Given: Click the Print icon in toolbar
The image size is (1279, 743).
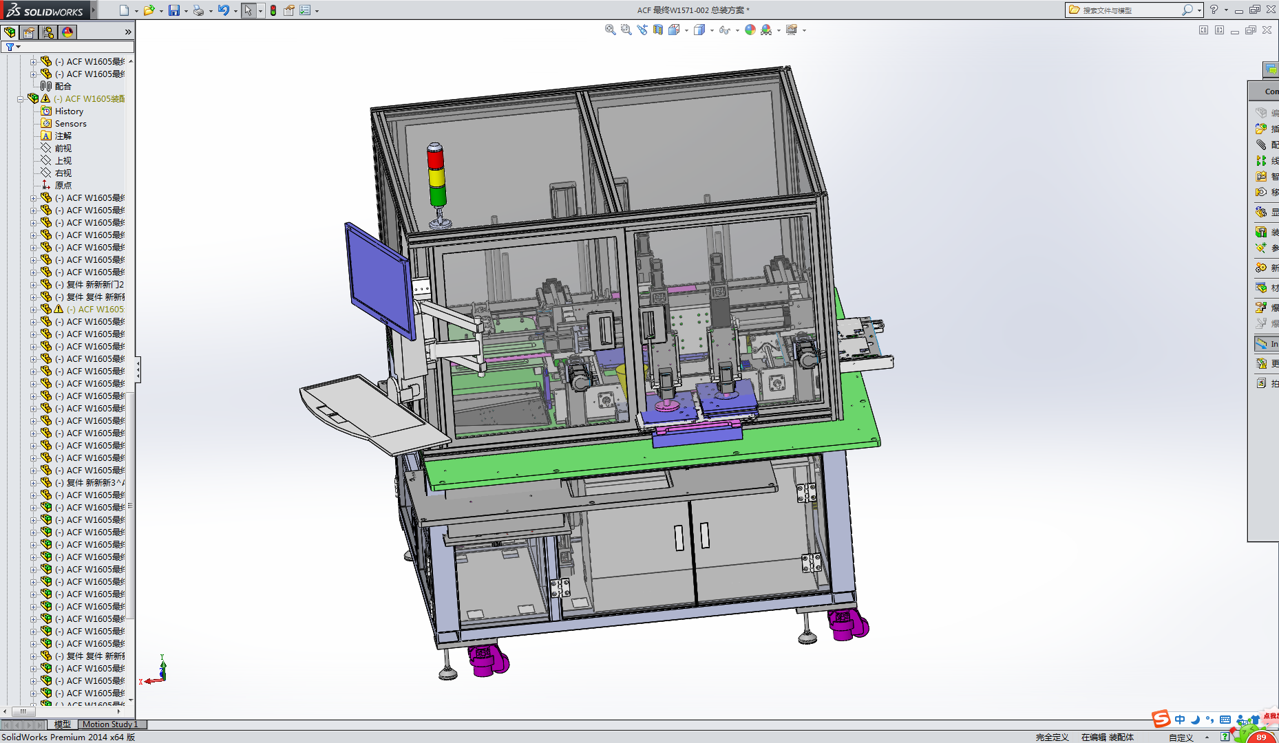Looking at the screenshot, I should pos(198,10).
